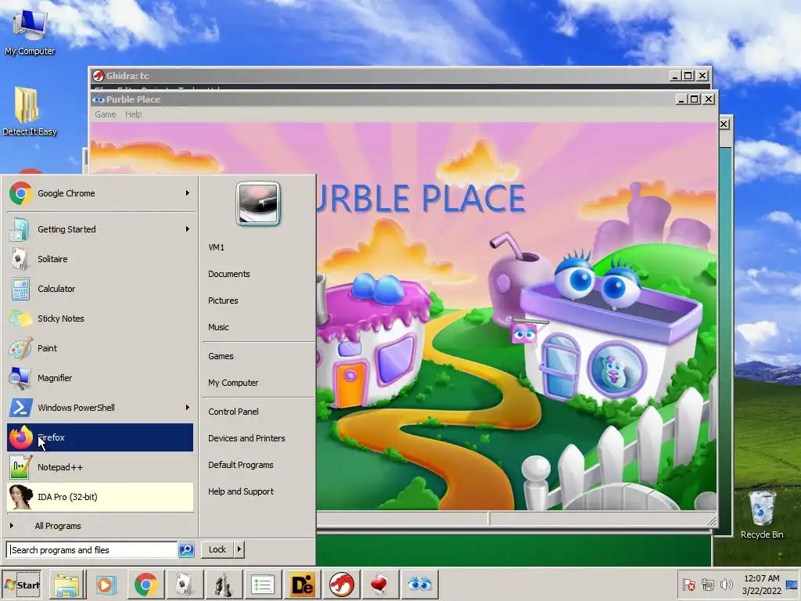Open Calculator from the Start menu
This screenshot has height=601, width=801.
point(100,289)
